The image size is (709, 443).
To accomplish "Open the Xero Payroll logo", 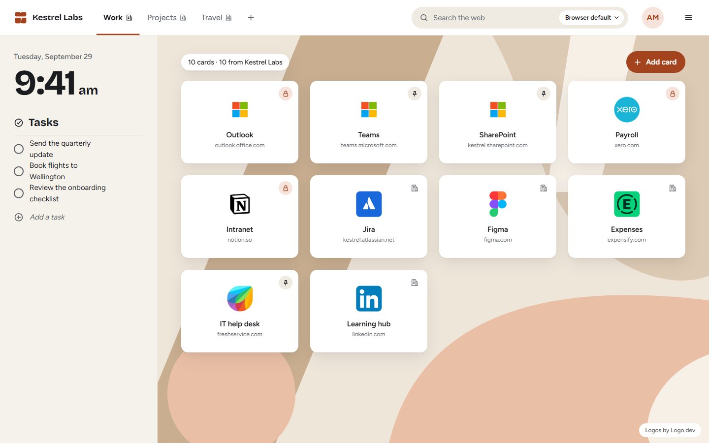I will pos(627,110).
